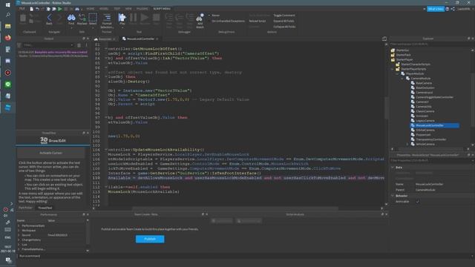Screen dimensions: 475x267
Task: Collapse PlayerModule tree node
Action: pyautogui.click(x=398, y=73)
